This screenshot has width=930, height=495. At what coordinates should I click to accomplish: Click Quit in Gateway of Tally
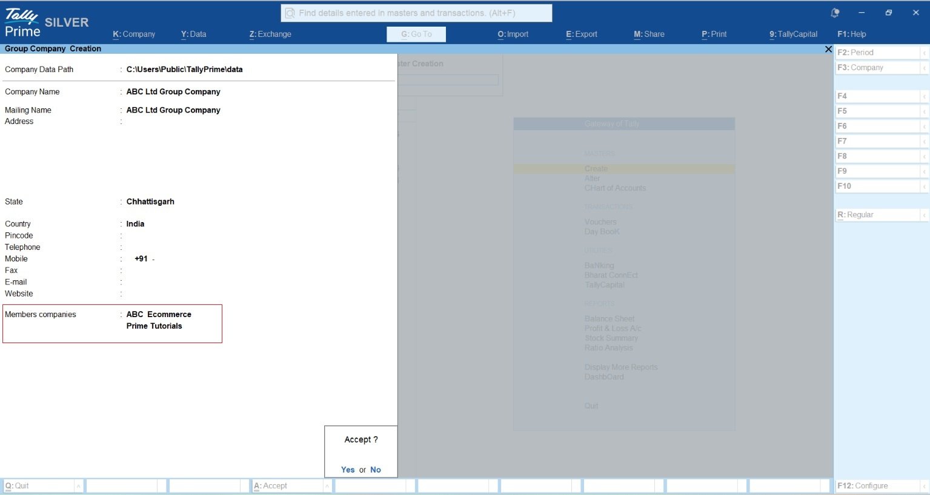(591, 406)
